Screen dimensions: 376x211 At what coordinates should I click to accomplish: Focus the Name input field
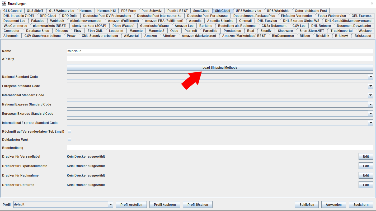click(x=220, y=51)
